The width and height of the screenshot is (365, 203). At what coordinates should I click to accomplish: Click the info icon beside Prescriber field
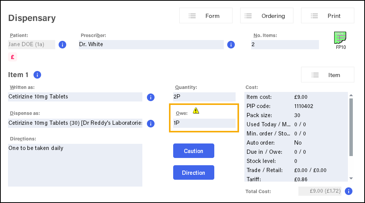(231, 45)
